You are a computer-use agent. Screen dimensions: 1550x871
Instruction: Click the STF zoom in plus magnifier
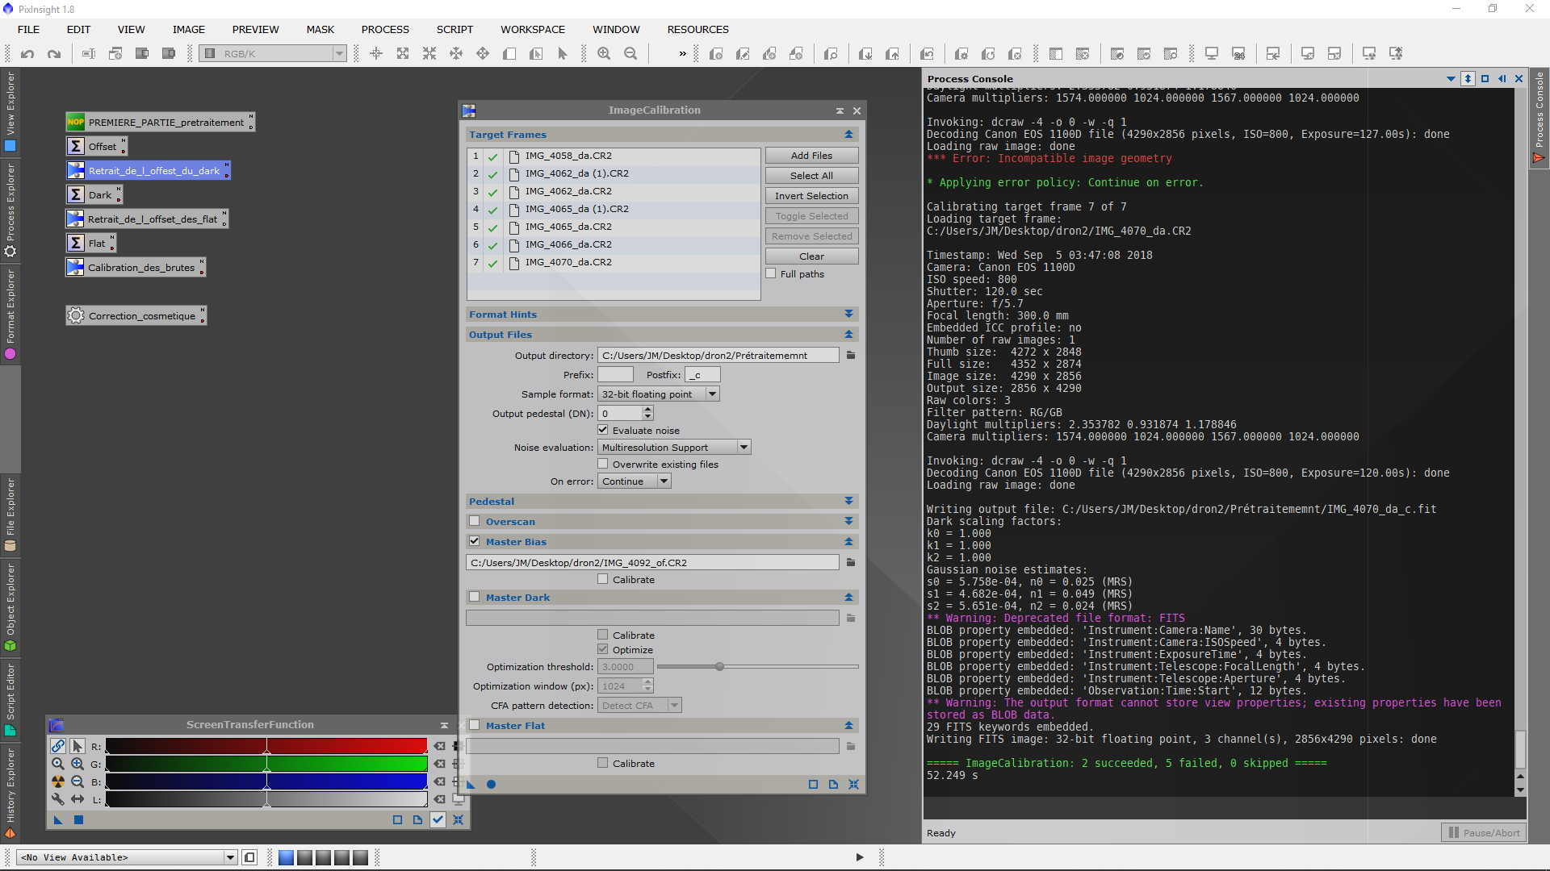pos(77,764)
